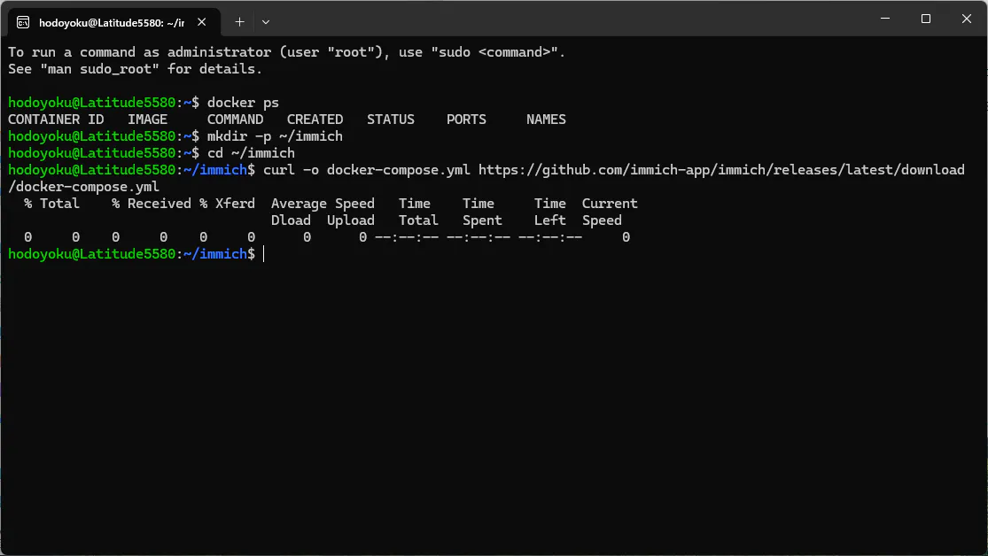Click the cursor at the last ~/immich prompt

coord(263,254)
